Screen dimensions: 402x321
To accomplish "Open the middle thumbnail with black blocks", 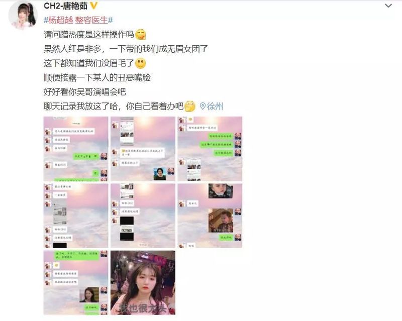I will click(x=143, y=216).
